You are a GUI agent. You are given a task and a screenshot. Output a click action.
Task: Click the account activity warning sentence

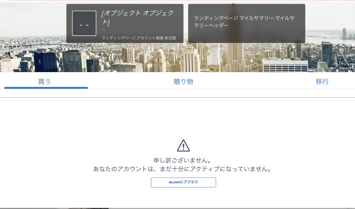[183, 168]
